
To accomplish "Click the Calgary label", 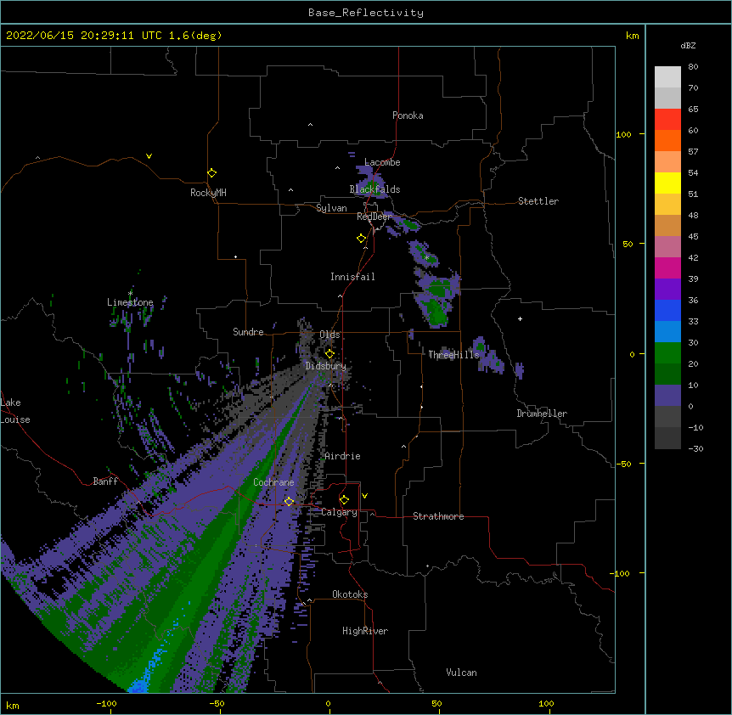I will click(340, 512).
